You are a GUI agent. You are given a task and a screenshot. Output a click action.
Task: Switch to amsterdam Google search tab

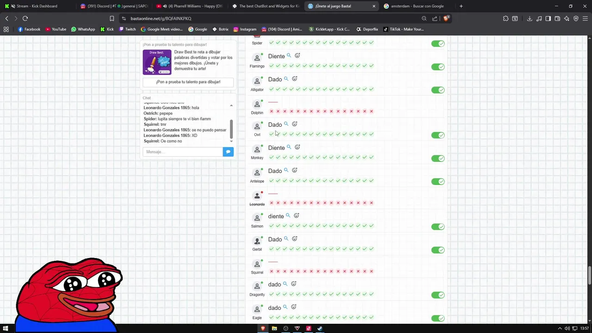tap(417, 6)
